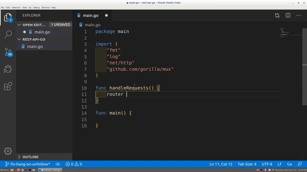Click the vertical editor scrollbar

(x=305, y=66)
